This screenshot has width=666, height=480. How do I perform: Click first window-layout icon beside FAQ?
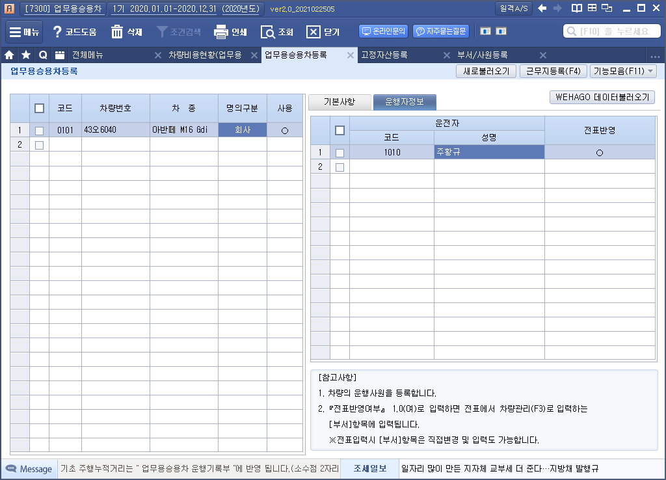tap(485, 31)
